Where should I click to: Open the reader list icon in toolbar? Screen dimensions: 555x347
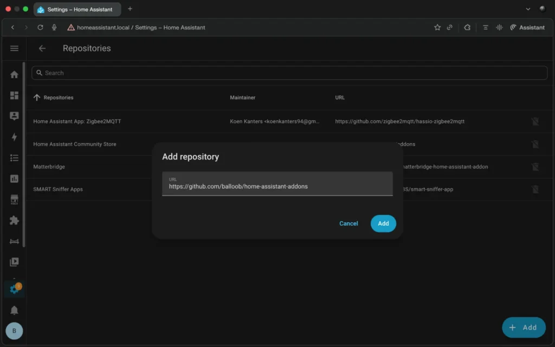[x=485, y=27]
